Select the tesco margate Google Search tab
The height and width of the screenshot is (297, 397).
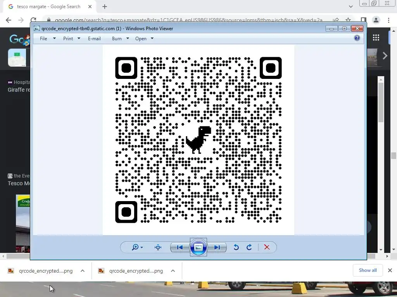point(48,7)
